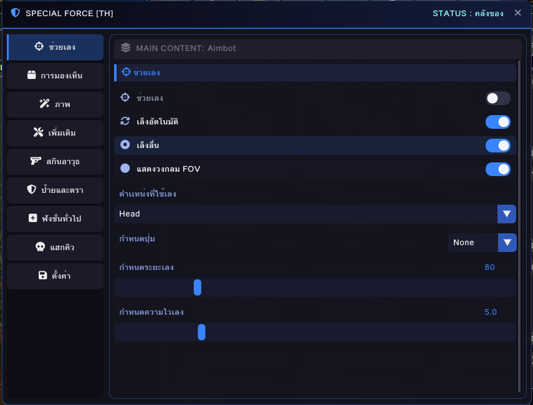The width and height of the screenshot is (533, 405).
Task: Open the ป้ายและตรา sidebar tab
Action: (55, 190)
